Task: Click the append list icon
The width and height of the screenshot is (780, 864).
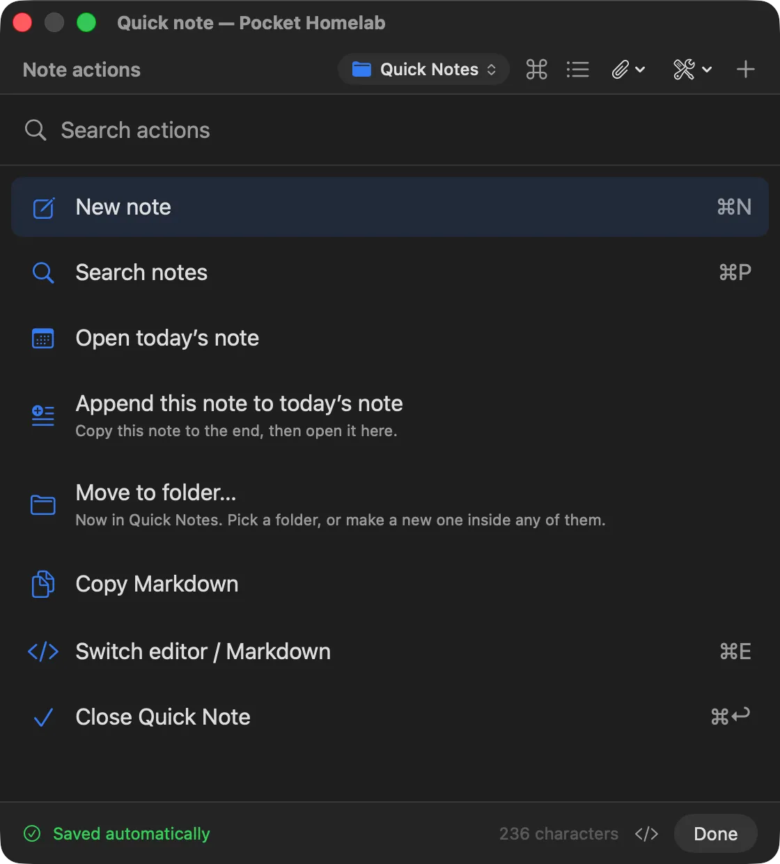Action: coord(43,415)
